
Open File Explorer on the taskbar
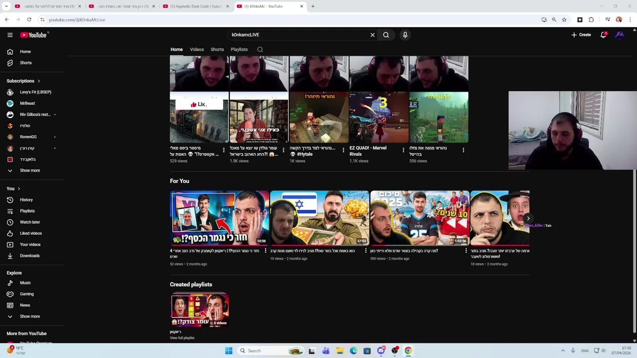click(x=339, y=351)
